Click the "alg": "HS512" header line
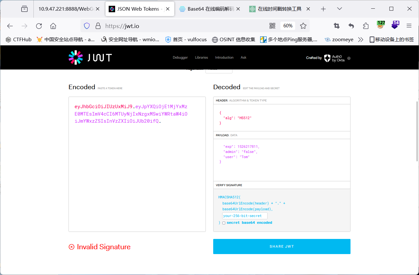419x275 pixels. (x=237, y=118)
